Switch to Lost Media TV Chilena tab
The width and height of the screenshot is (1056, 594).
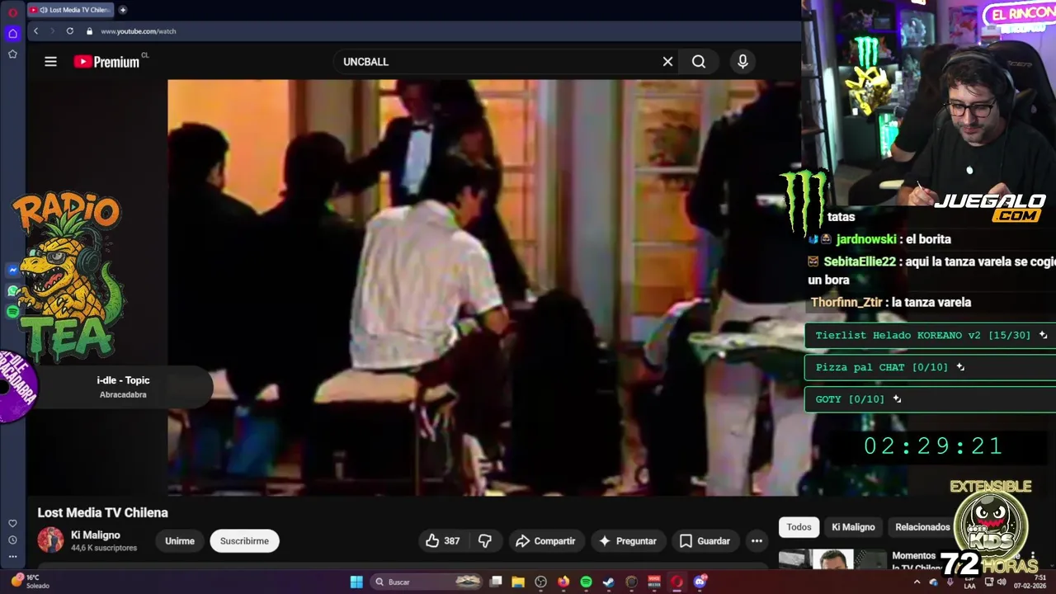point(71,10)
